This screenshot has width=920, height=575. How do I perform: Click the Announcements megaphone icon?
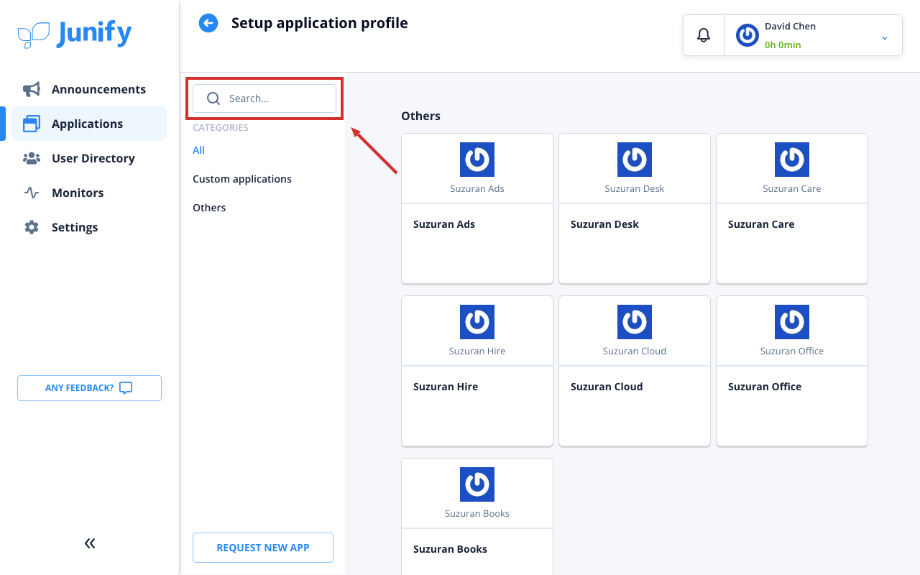(32, 89)
